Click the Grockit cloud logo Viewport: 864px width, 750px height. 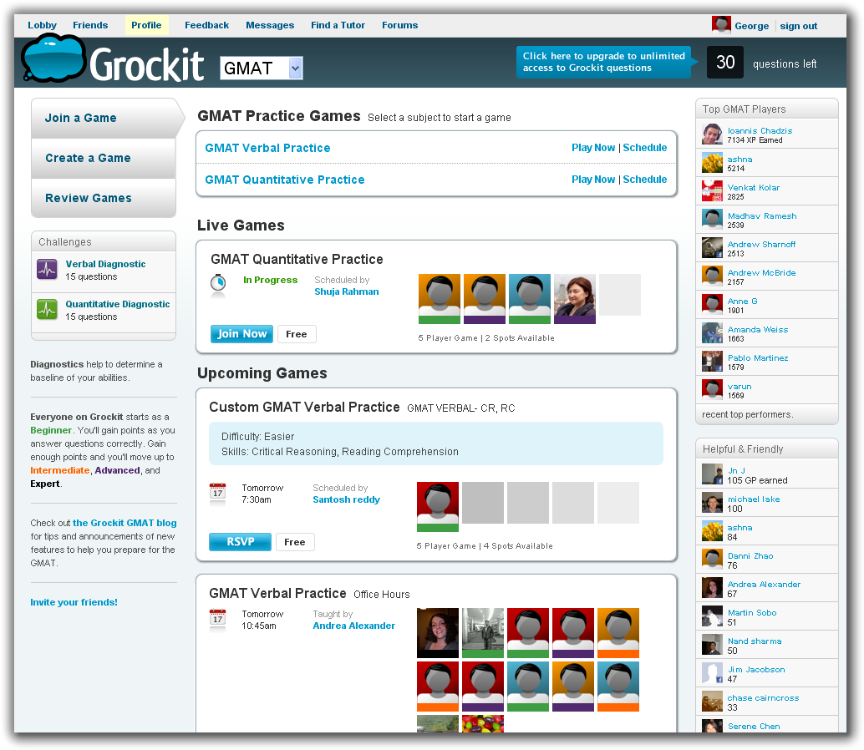tap(54, 58)
